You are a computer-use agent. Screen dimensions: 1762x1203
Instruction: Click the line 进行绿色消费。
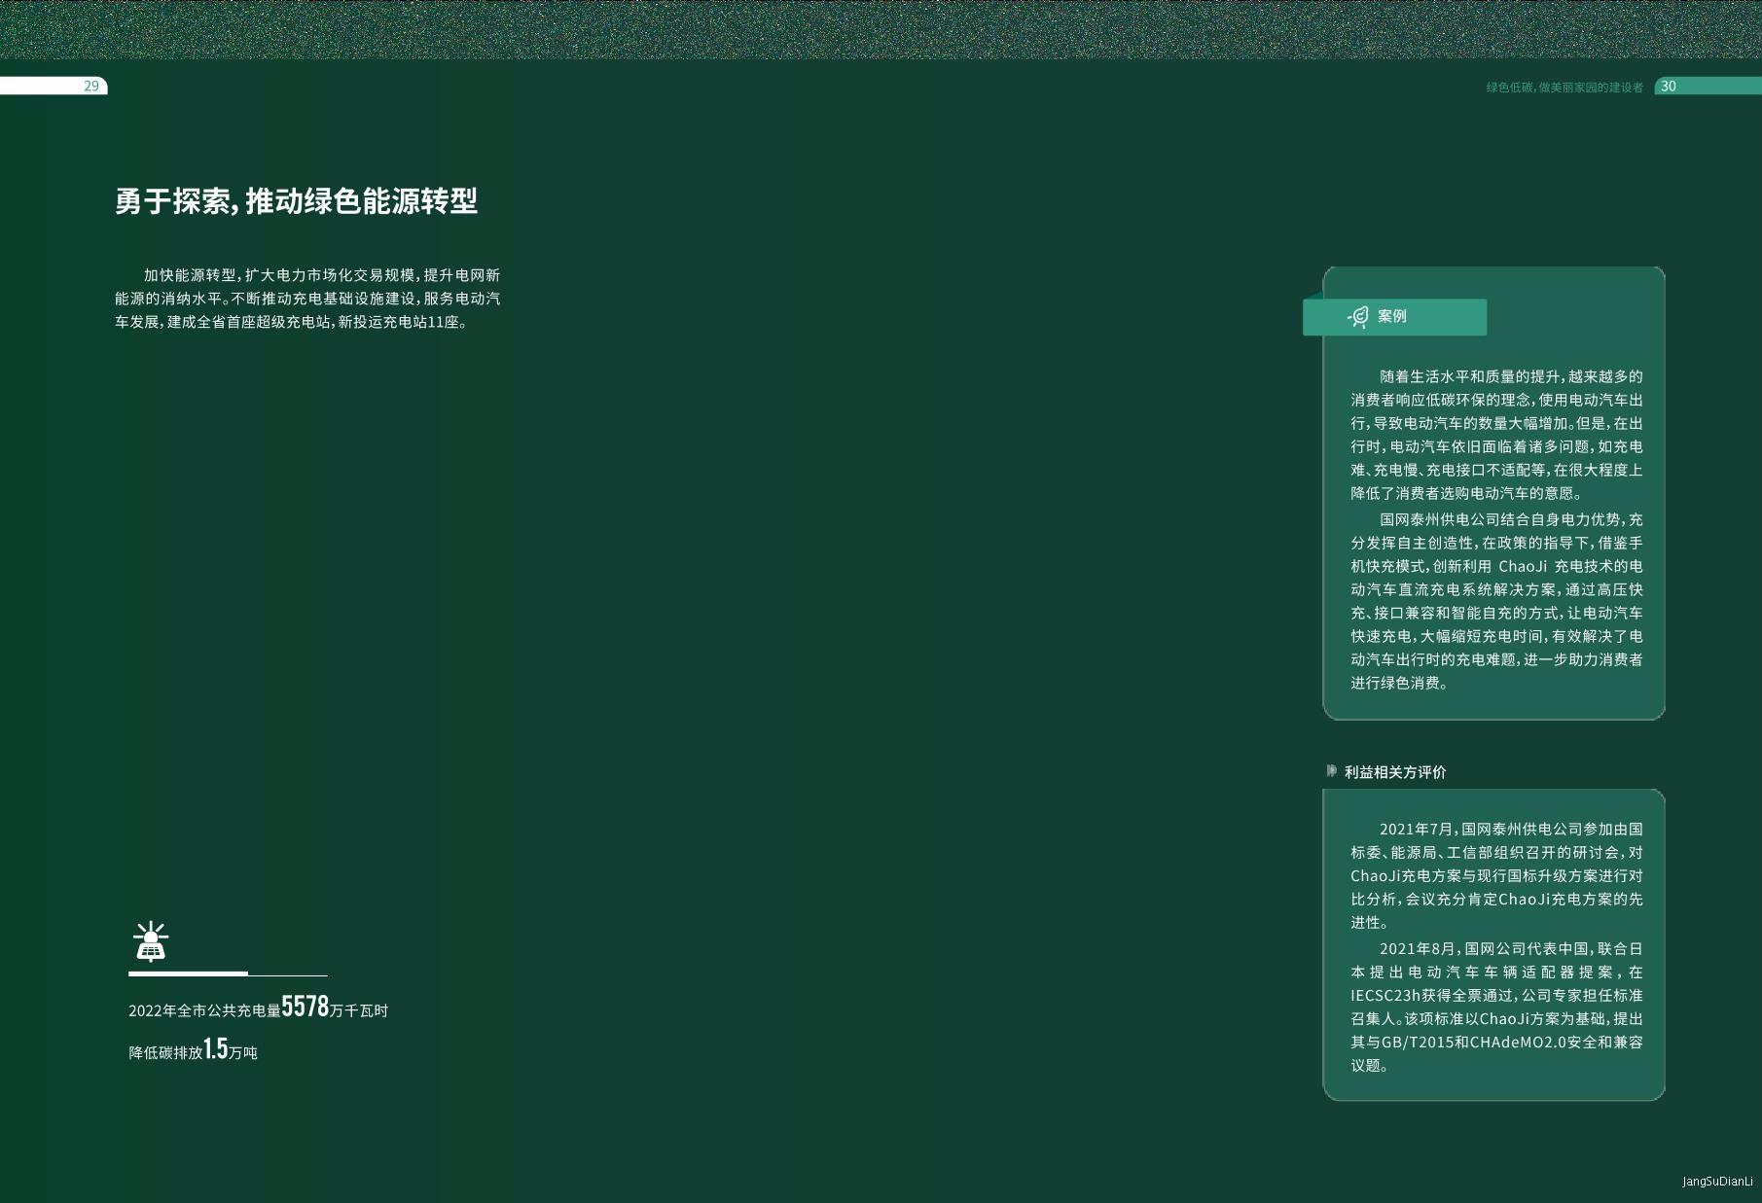tap(1401, 684)
